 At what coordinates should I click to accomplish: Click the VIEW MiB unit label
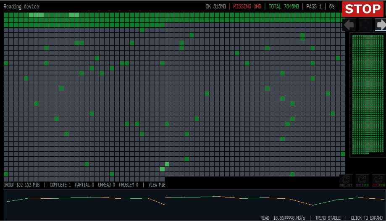pyautogui.click(x=157, y=185)
